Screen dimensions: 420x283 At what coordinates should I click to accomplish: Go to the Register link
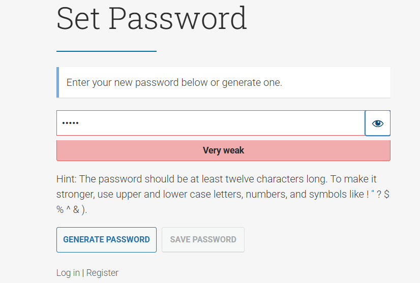(102, 273)
